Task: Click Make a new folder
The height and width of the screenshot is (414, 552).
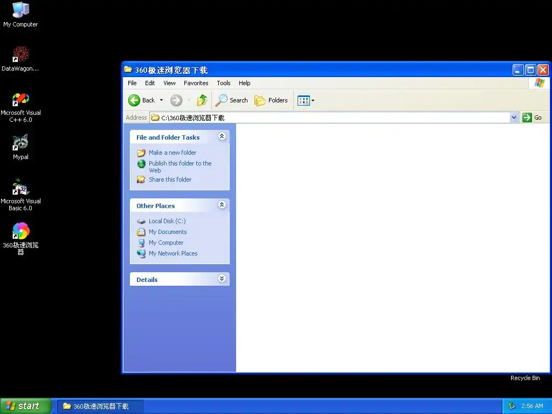Action: [x=172, y=153]
